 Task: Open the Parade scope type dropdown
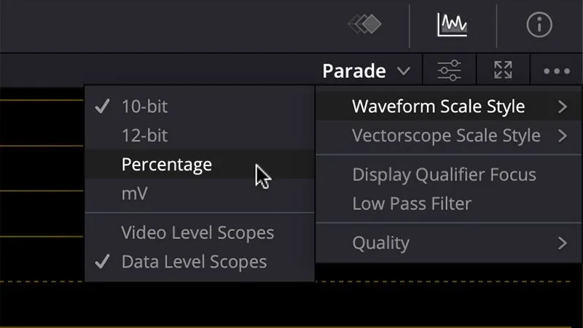point(367,71)
